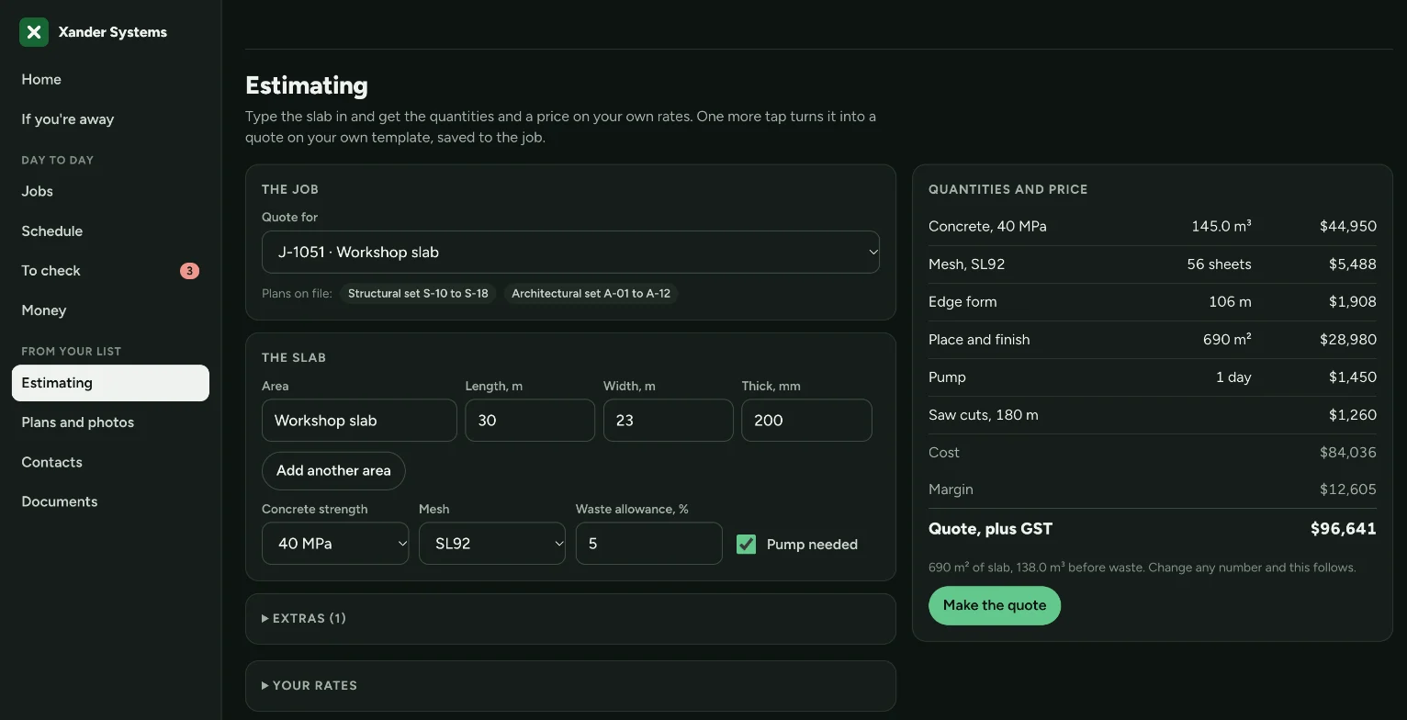
Task: Click the Quote total $96,641
Action: point(1344,529)
